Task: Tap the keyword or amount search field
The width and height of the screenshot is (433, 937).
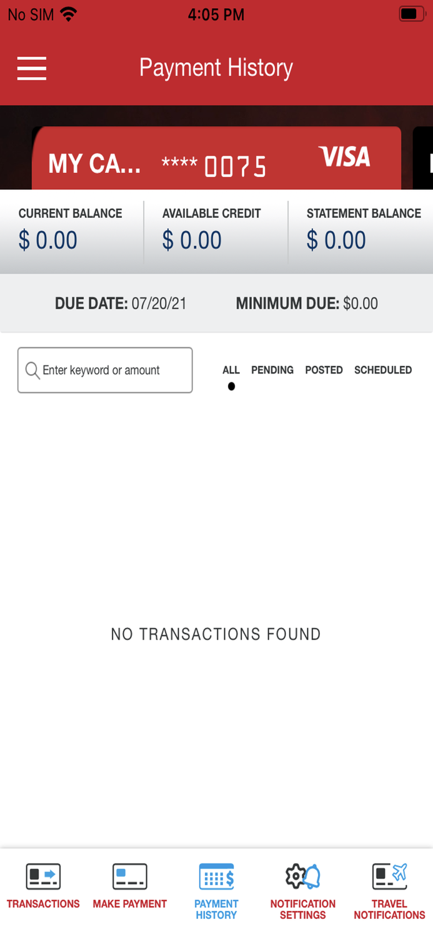Action: tap(105, 370)
